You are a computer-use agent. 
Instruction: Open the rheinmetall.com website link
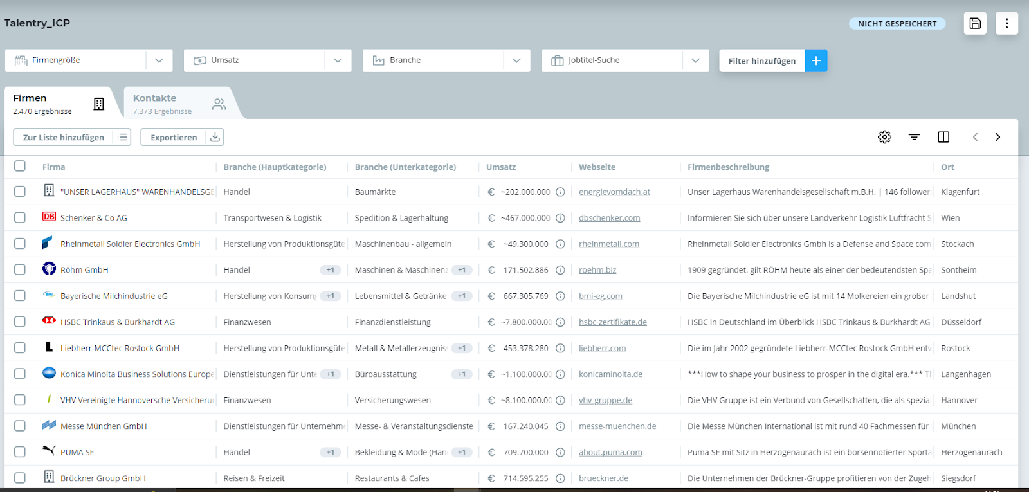pyautogui.click(x=609, y=244)
